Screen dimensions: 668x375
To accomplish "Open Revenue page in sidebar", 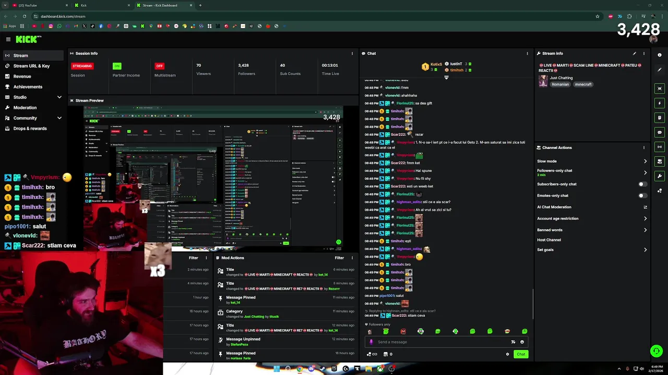I will pyautogui.click(x=32, y=76).
